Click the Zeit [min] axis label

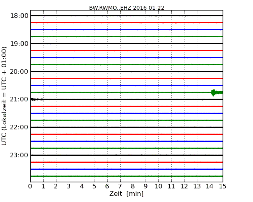[126, 193]
